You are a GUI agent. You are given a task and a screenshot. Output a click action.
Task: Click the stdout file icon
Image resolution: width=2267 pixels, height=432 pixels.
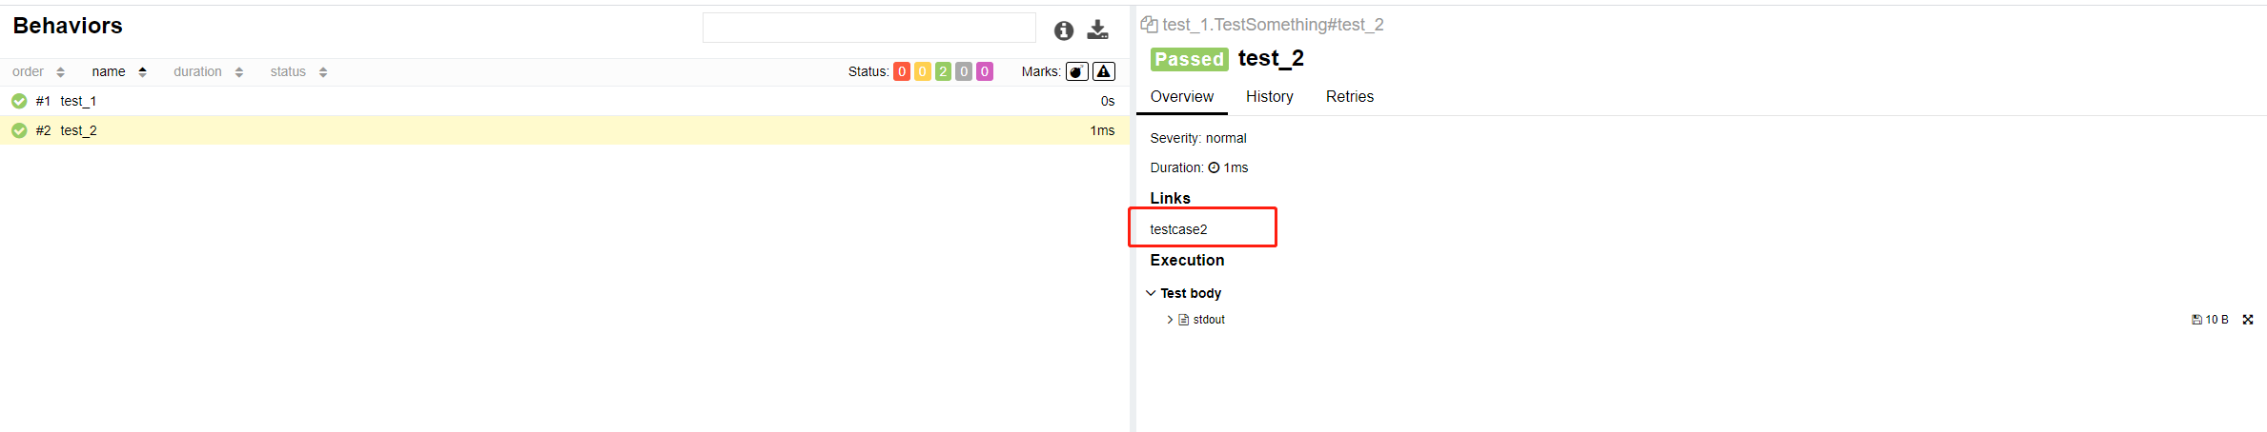tap(1184, 320)
